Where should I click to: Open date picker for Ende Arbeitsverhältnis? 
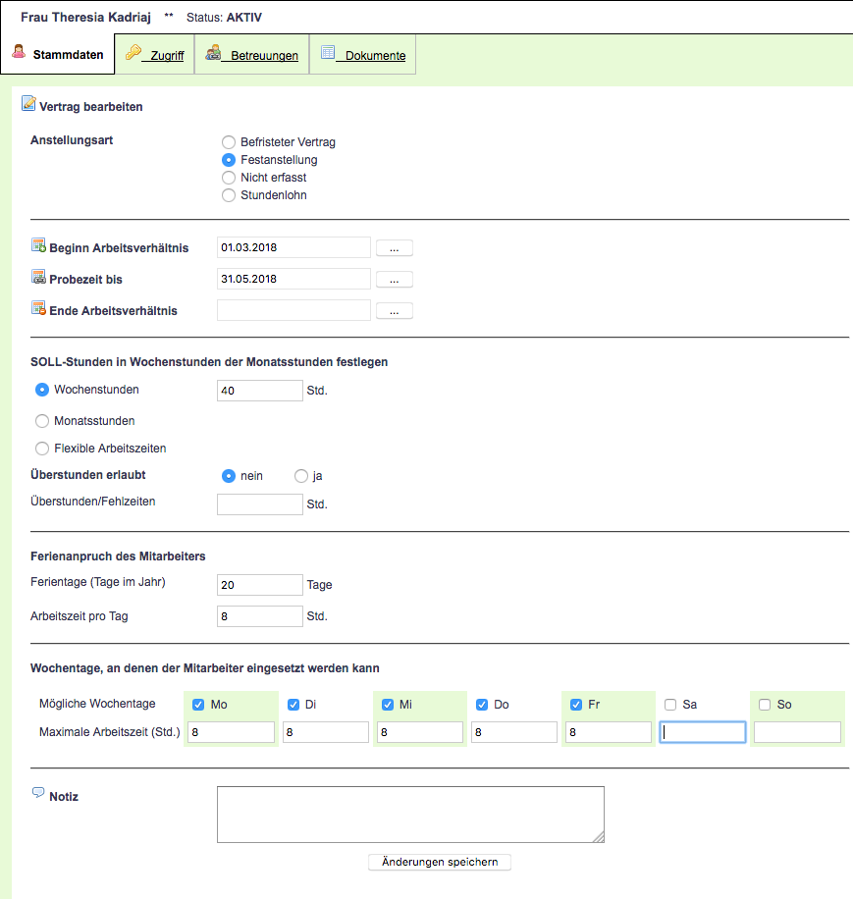tap(394, 311)
